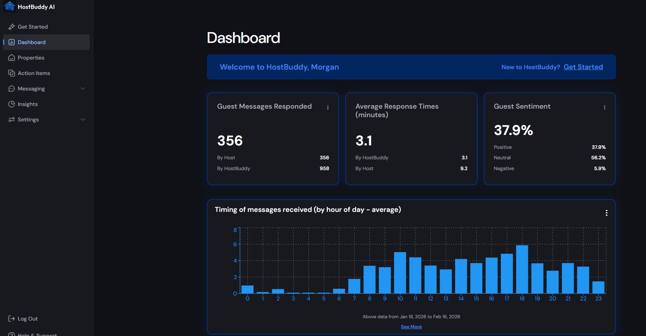646x336 pixels.
Task: Click the y-axis label 6 on chart
Action: [235, 244]
